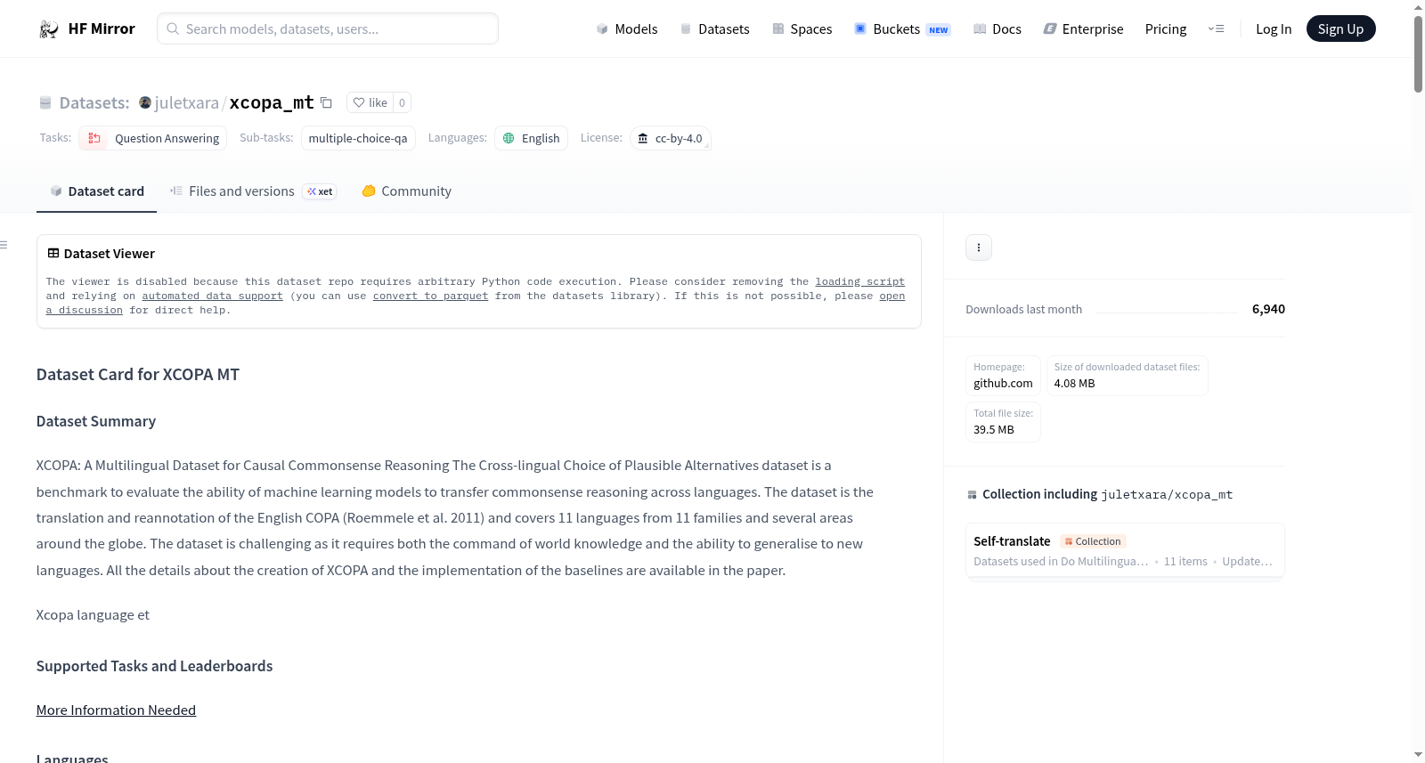Open the Models page

pos(627,29)
